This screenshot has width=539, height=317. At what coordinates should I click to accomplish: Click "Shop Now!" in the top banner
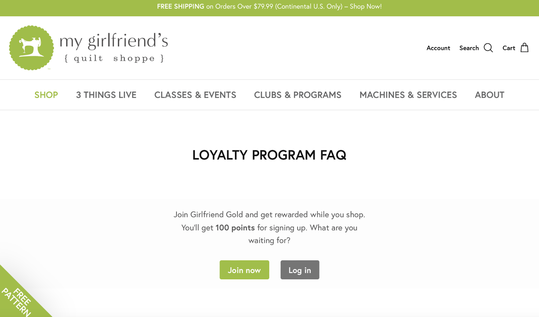point(366,6)
